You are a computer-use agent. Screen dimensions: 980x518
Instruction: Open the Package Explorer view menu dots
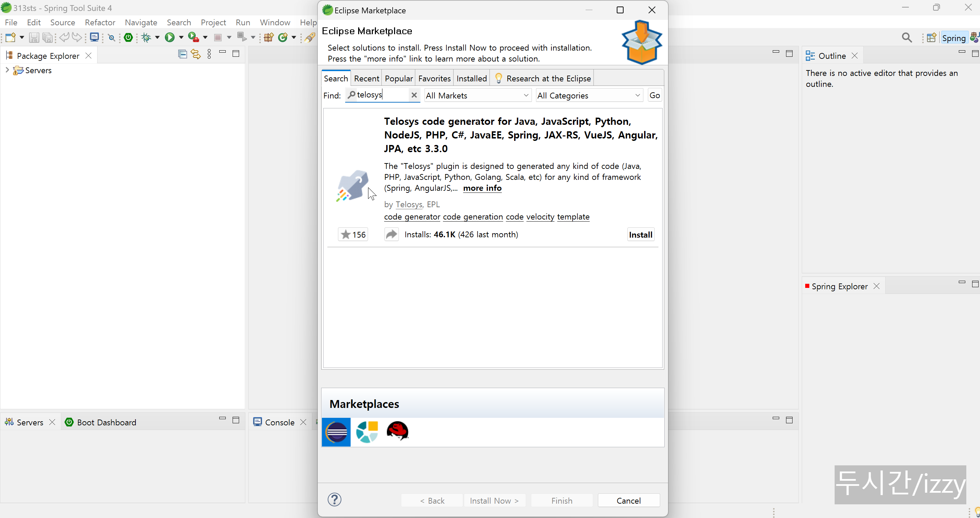pos(209,54)
